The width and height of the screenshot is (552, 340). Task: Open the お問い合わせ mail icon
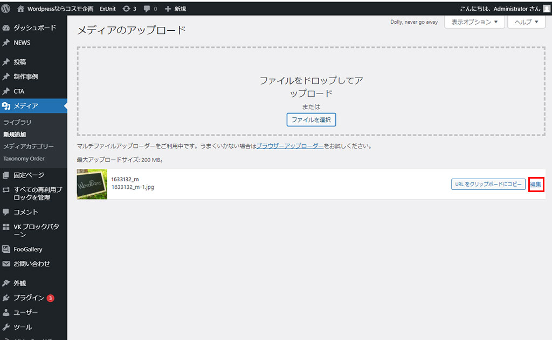(6, 264)
